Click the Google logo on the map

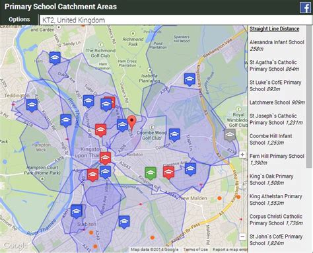click(x=15, y=245)
